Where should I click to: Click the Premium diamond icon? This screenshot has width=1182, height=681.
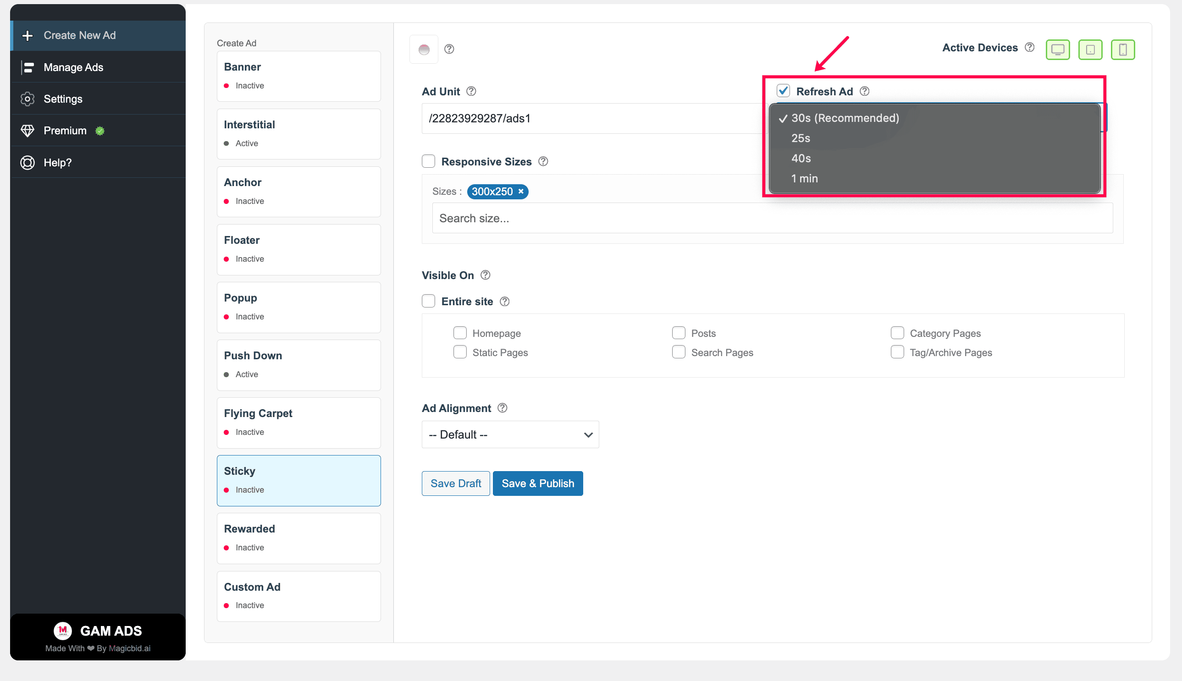pyautogui.click(x=28, y=131)
